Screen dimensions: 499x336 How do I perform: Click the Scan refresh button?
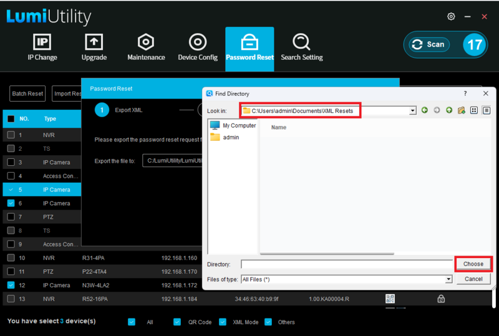[429, 44]
